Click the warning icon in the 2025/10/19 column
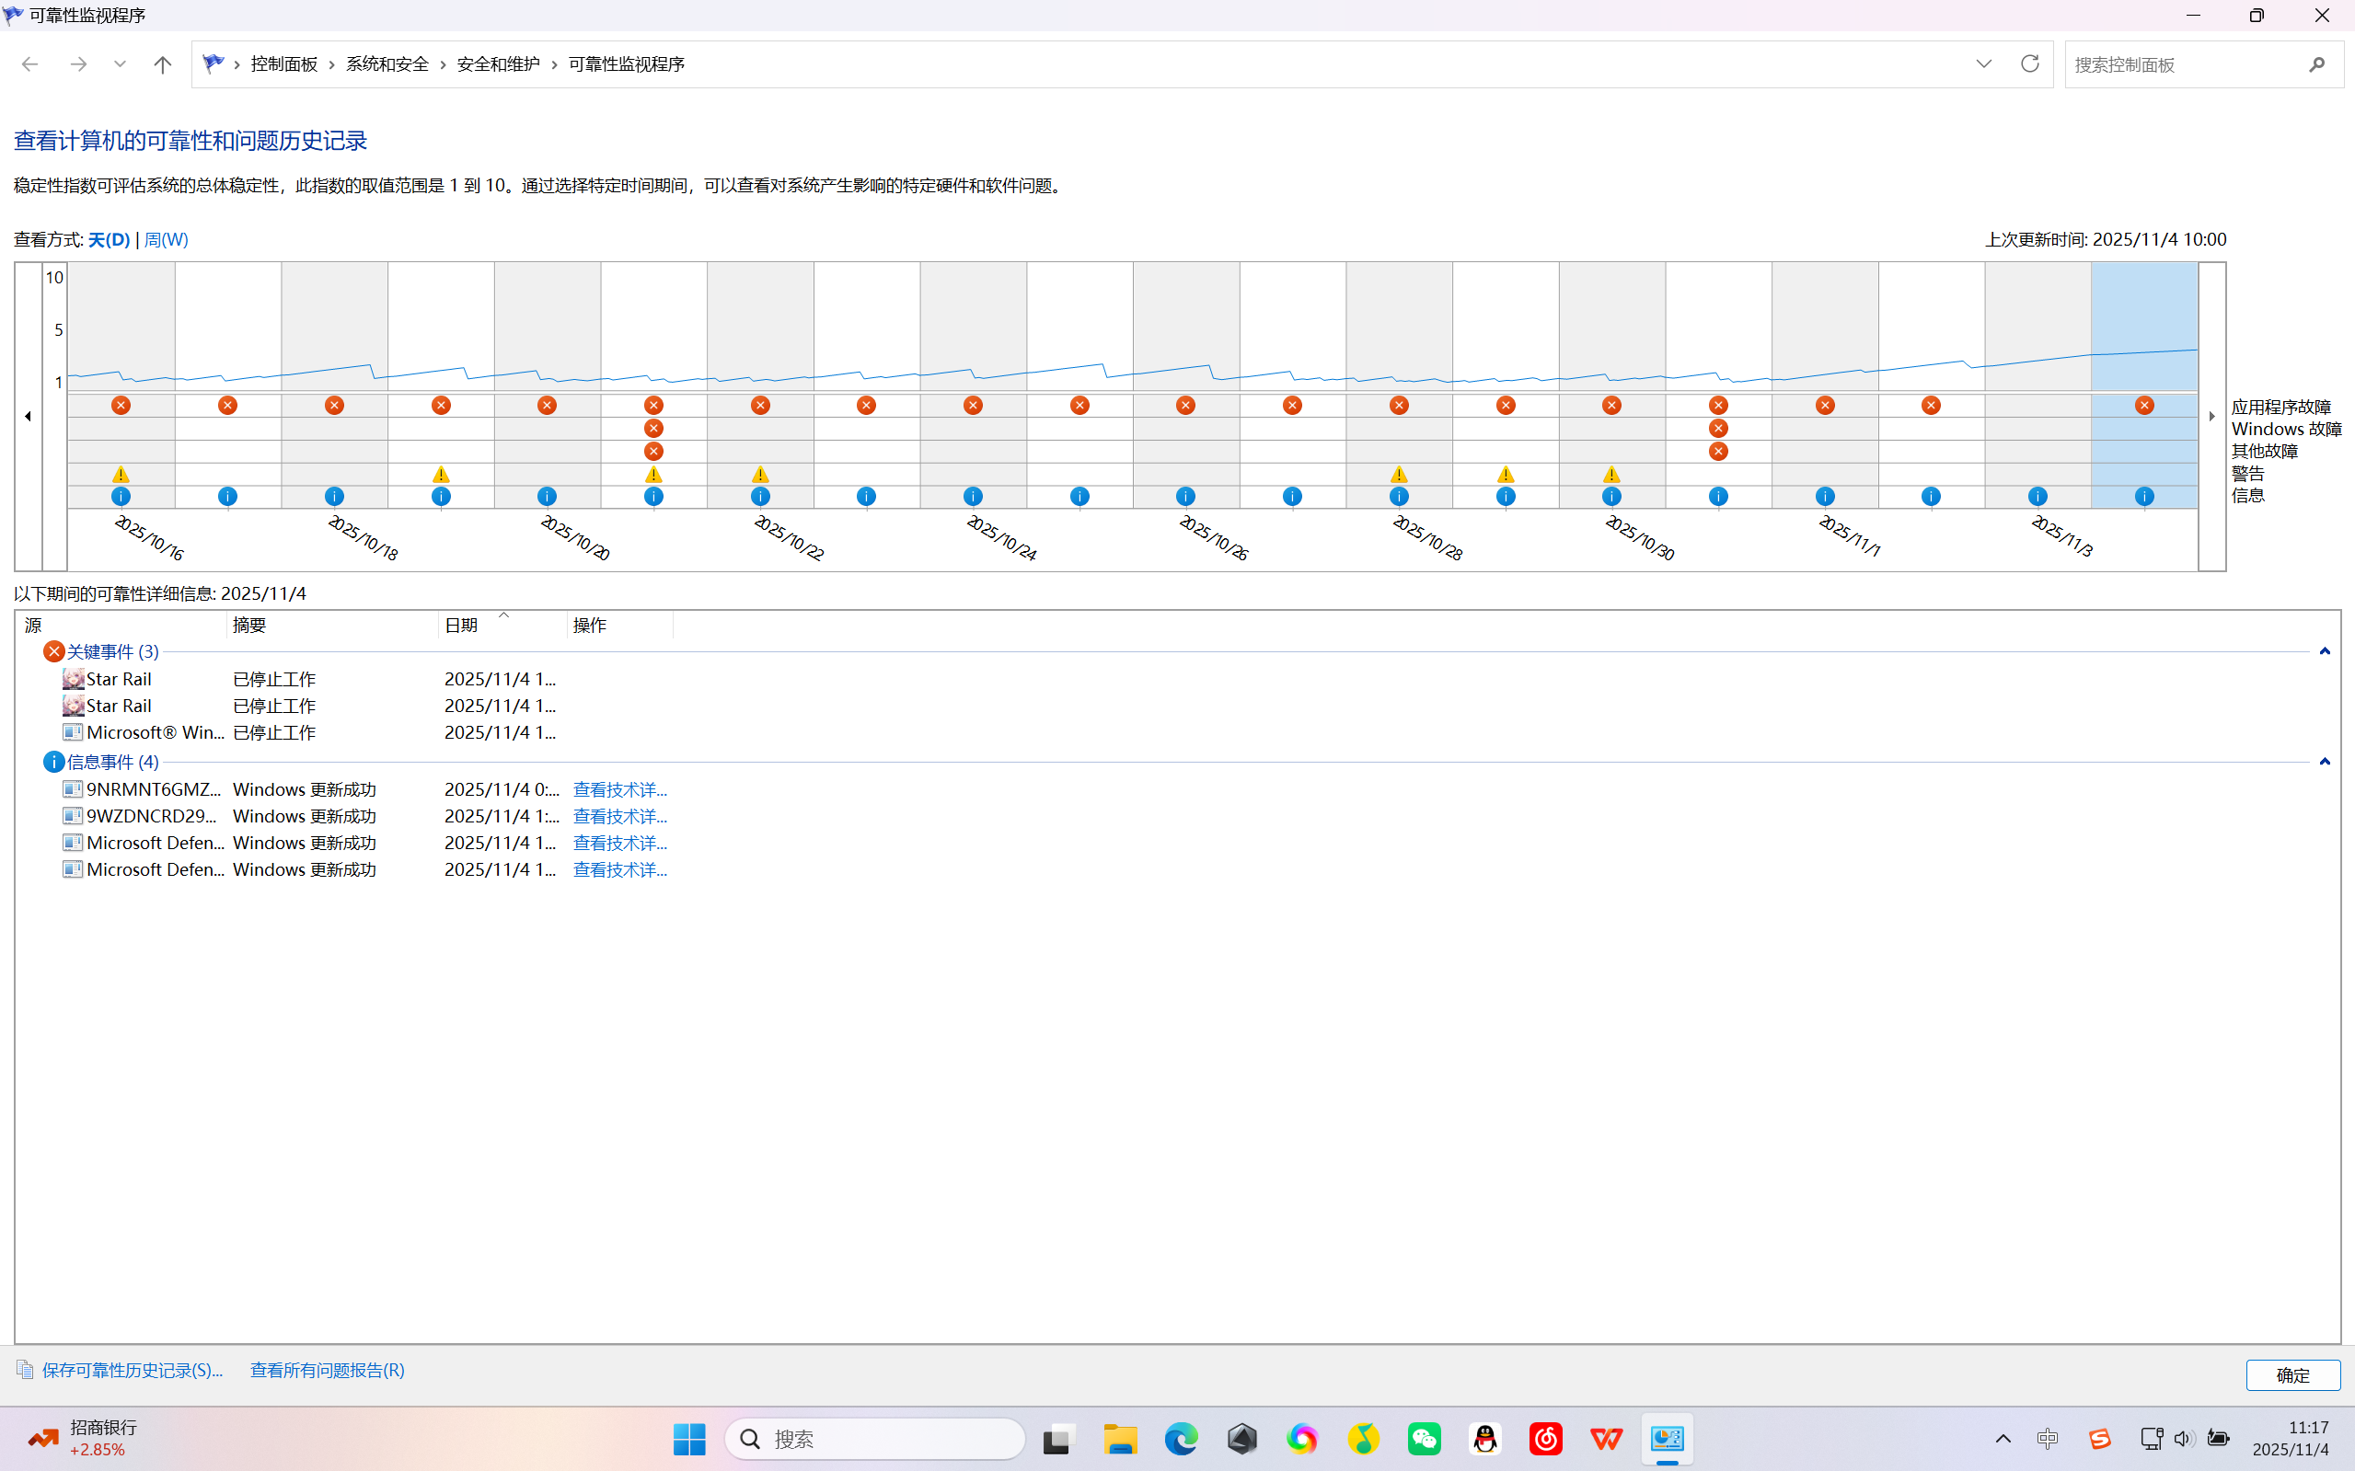Viewport: 2355px width, 1471px height. (441, 475)
